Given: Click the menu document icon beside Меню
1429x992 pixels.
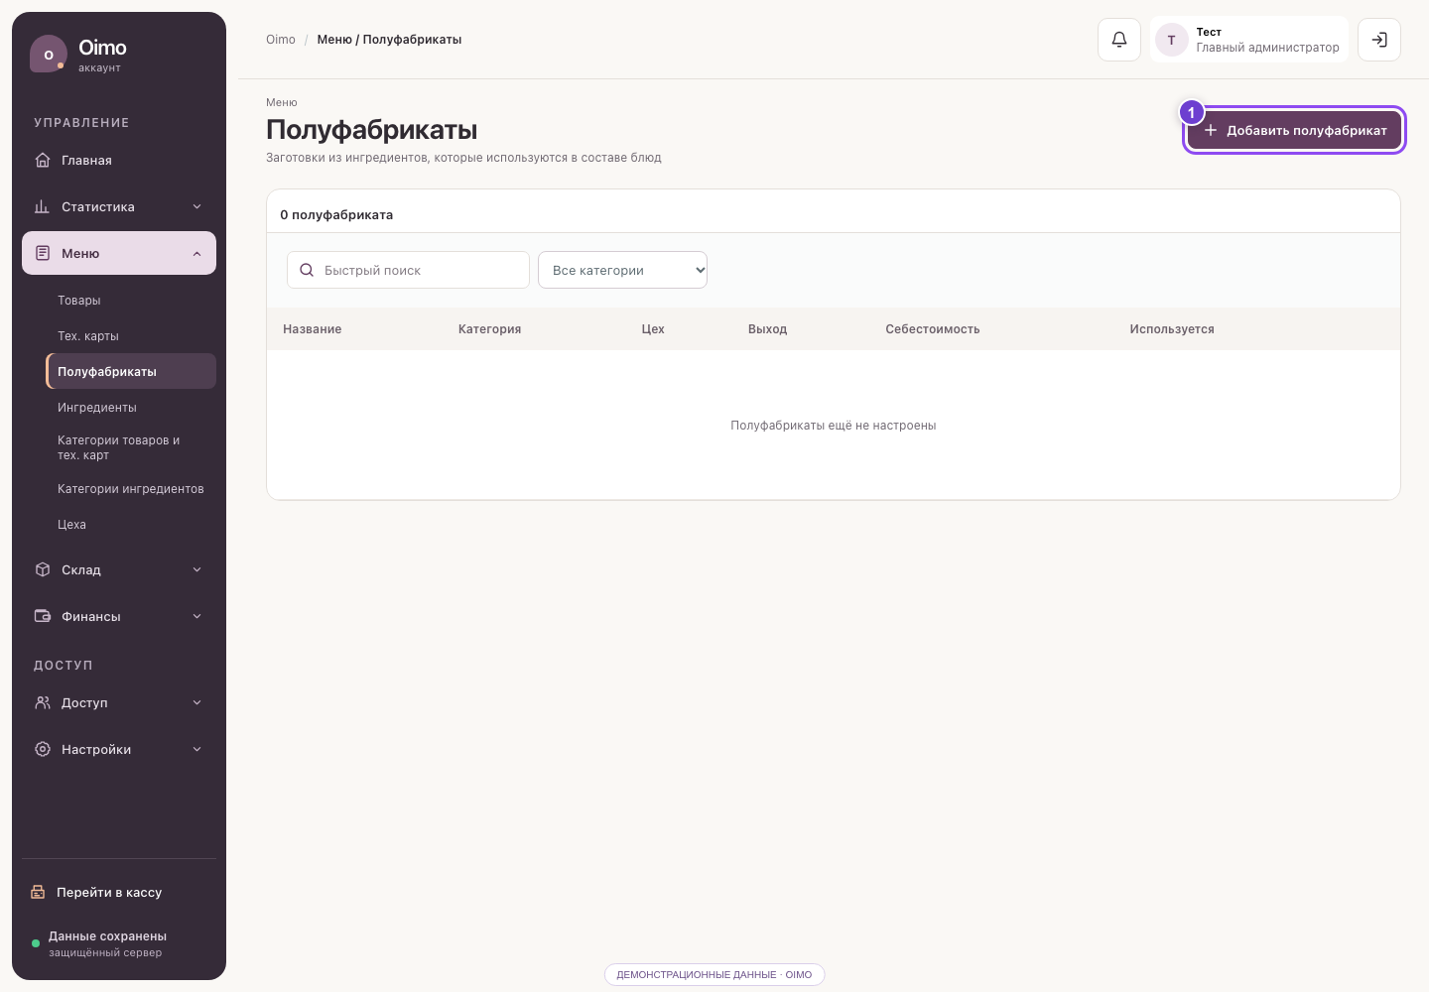Looking at the screenshot, I should [43, 253].
